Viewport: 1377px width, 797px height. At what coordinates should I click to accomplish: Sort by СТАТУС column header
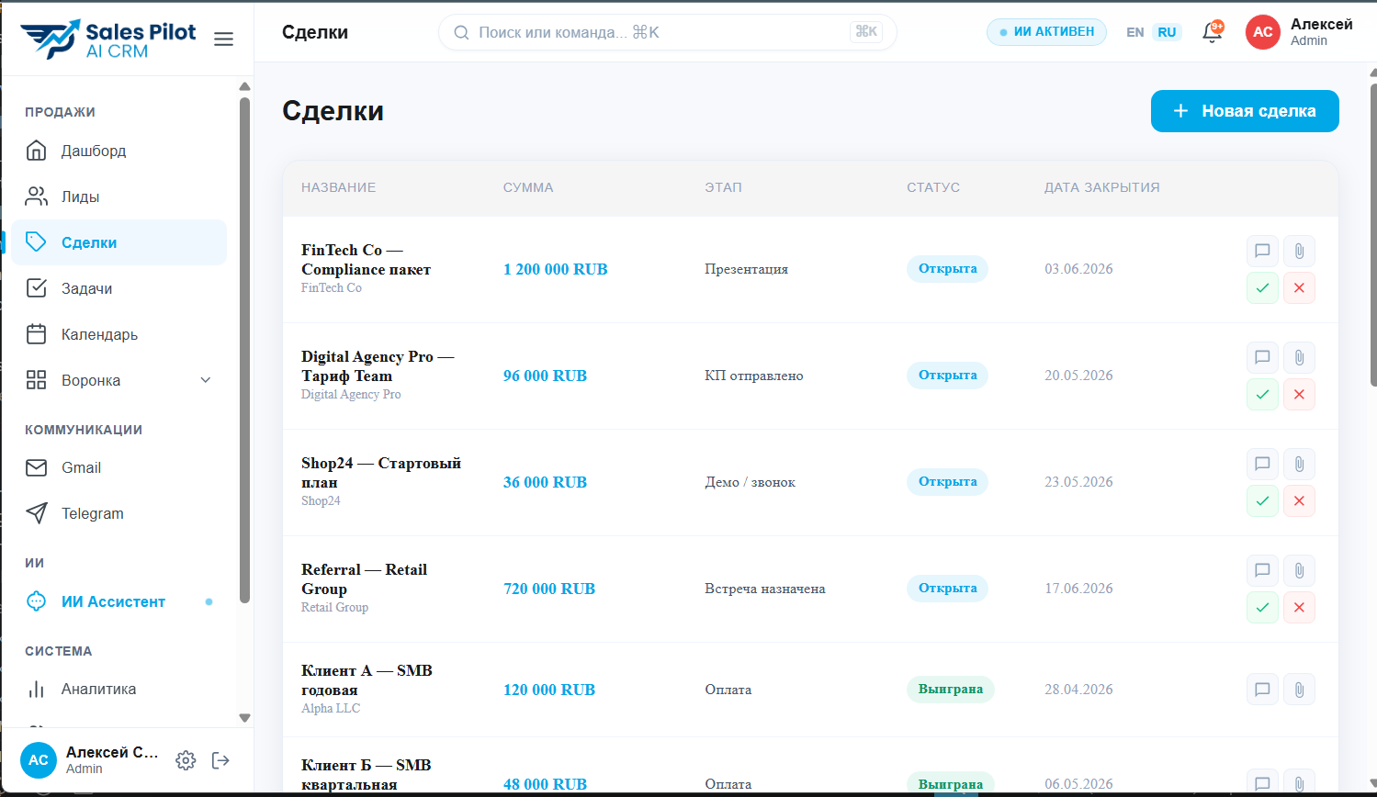pos(933,187)
